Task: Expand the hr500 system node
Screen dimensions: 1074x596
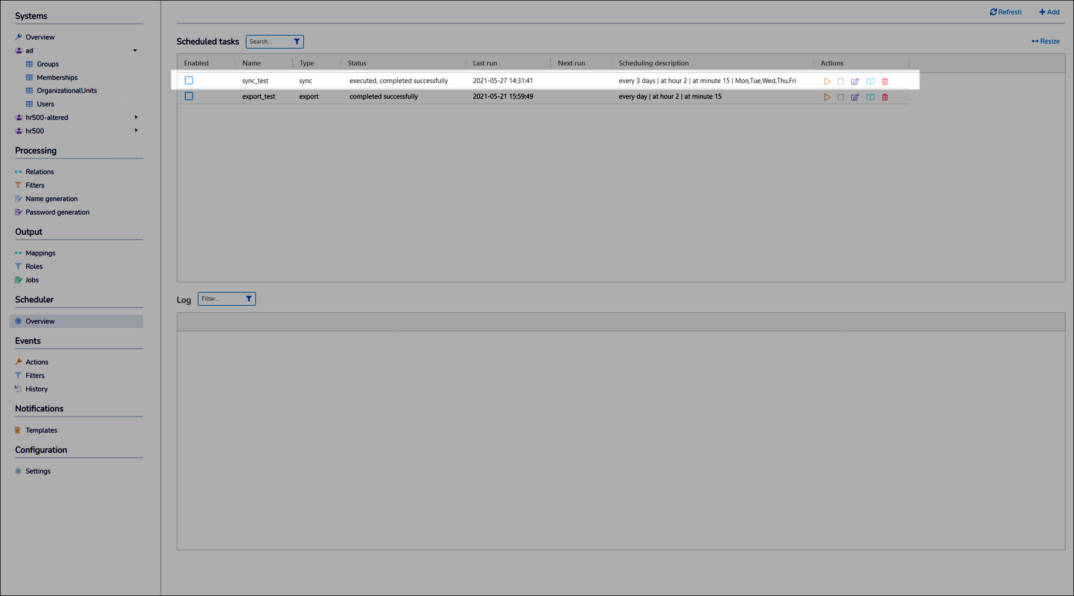Action: [136, 131]
